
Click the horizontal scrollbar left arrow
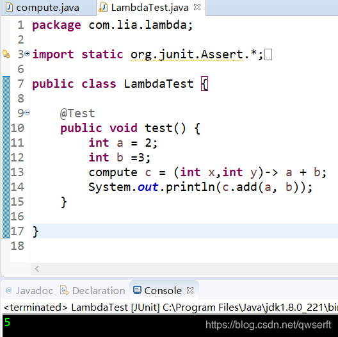coord(37,268)
